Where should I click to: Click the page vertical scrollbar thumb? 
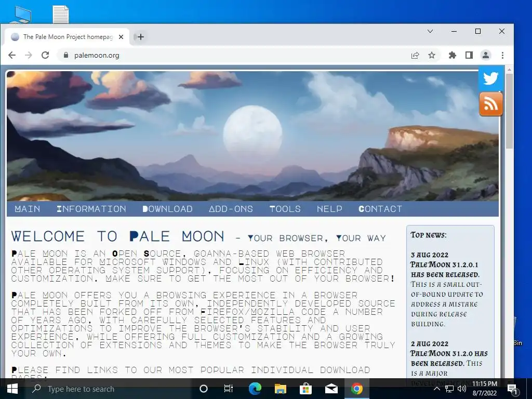(509, 111)
